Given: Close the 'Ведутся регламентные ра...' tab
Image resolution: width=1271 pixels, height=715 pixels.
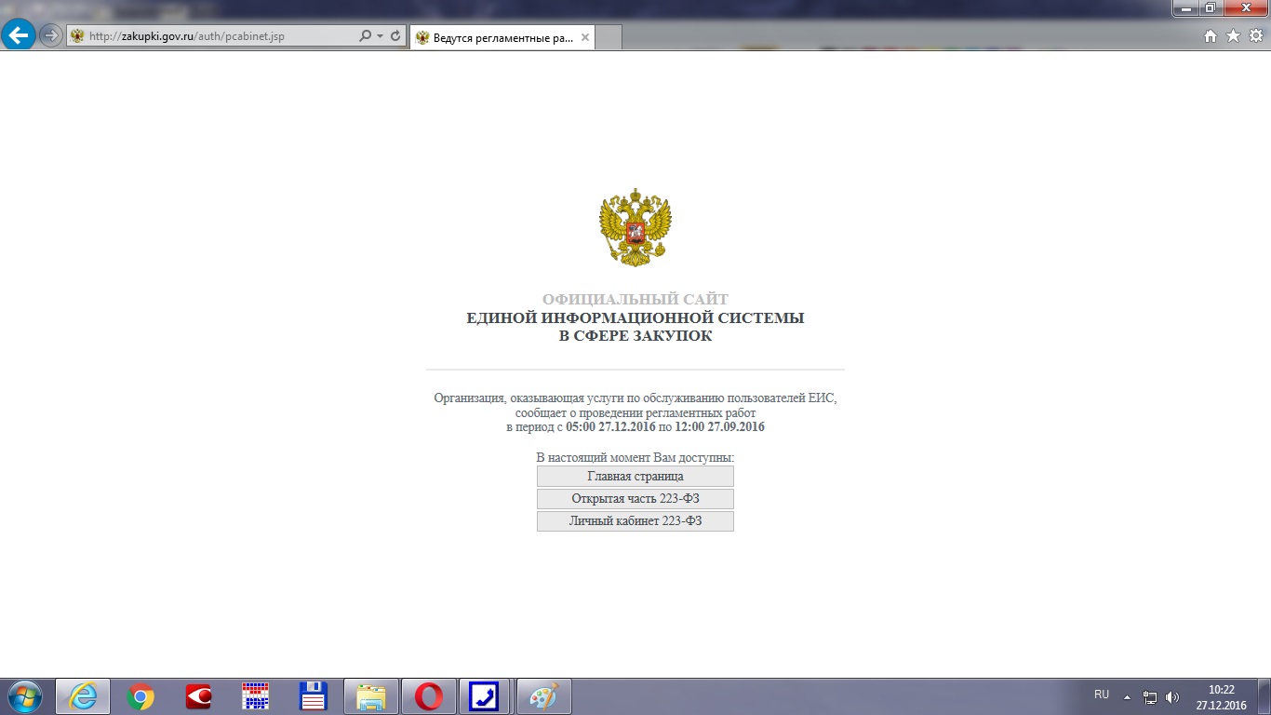Looking at the screenshot, I should [x=584, y=38].
